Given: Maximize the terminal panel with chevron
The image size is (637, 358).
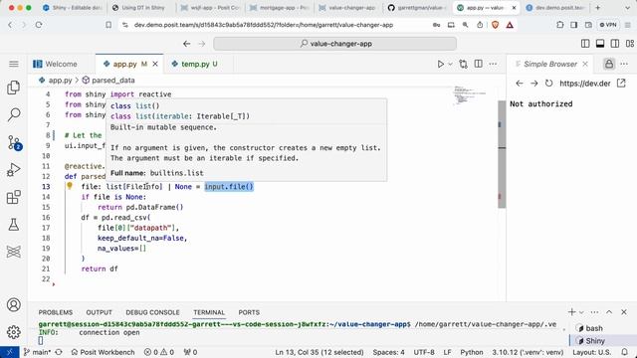Looking at the screenshot, I should pyautogui.click(x=609, y=311).
